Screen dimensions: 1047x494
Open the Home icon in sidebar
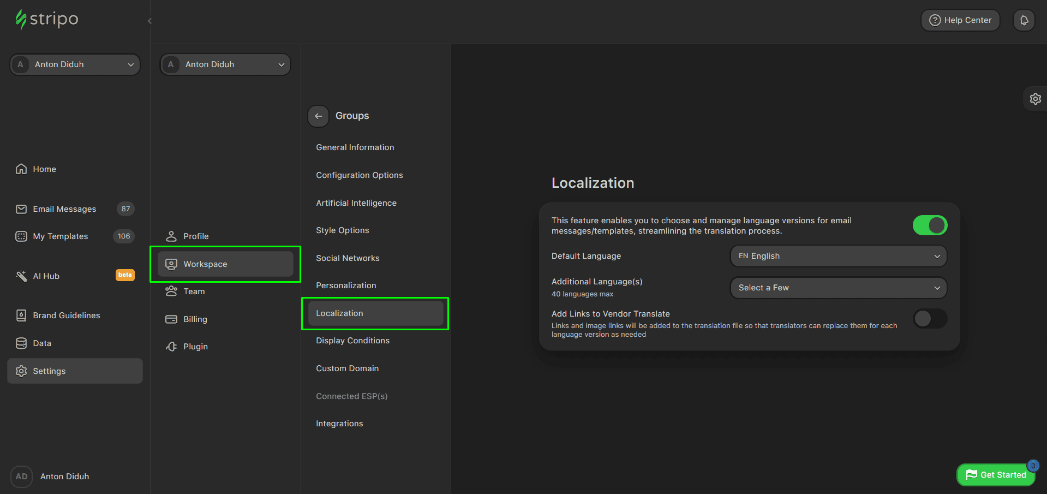(22, 169)
